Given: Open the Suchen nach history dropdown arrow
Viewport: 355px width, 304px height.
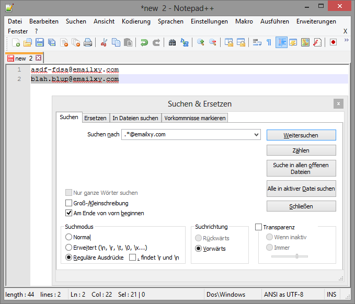Looking at the screenshot, I should tap(256, 135).
